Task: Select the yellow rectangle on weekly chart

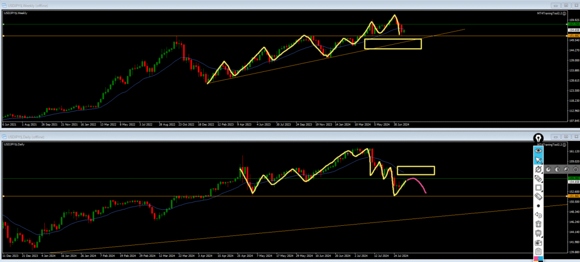Action: tap(393, 39)
